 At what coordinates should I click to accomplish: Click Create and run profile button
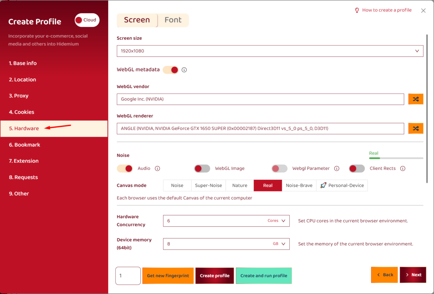[x=264, y=276]
